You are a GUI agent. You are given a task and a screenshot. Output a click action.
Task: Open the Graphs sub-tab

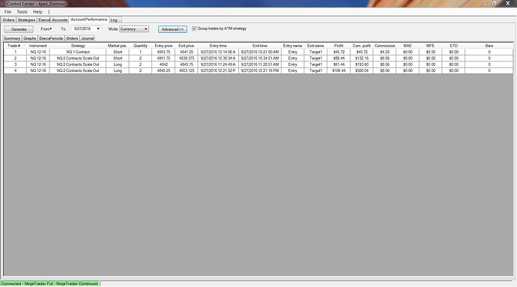[30, 39]
